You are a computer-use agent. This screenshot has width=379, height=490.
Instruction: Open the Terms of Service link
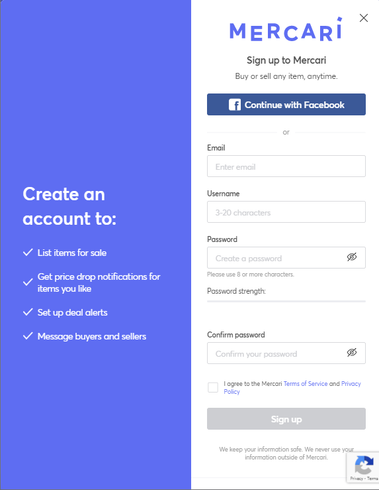(x=306, y=384)
